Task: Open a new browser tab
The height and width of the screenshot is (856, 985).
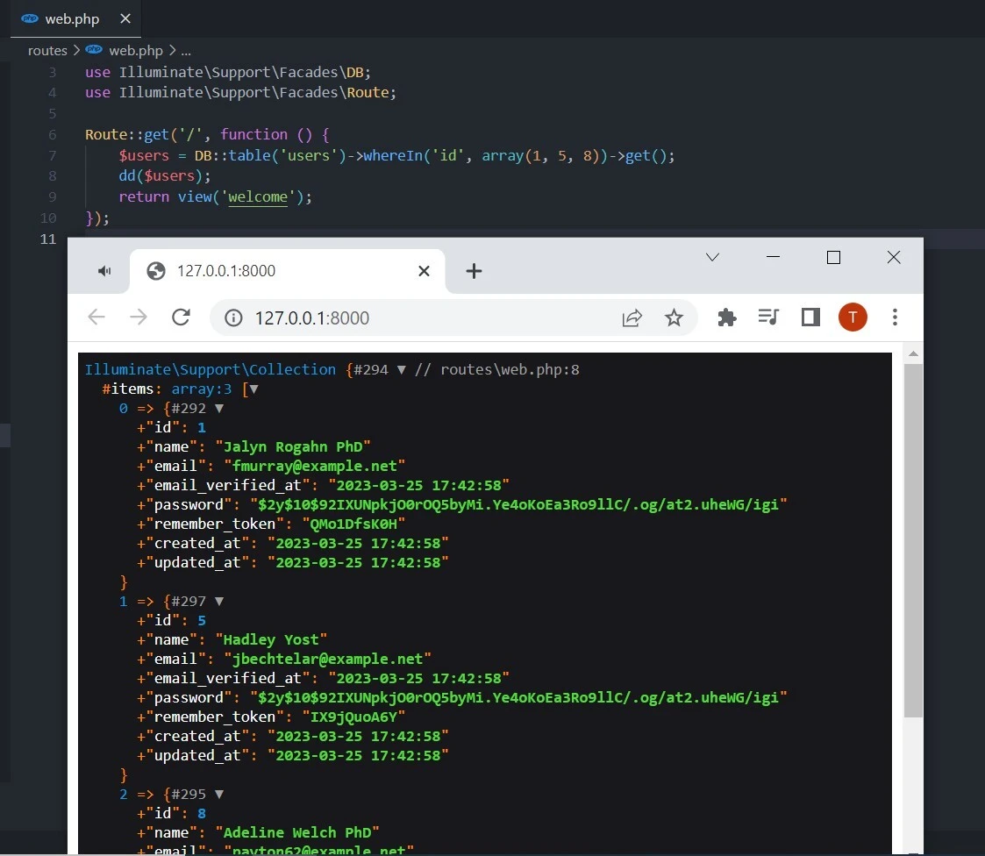Action: 474,271
